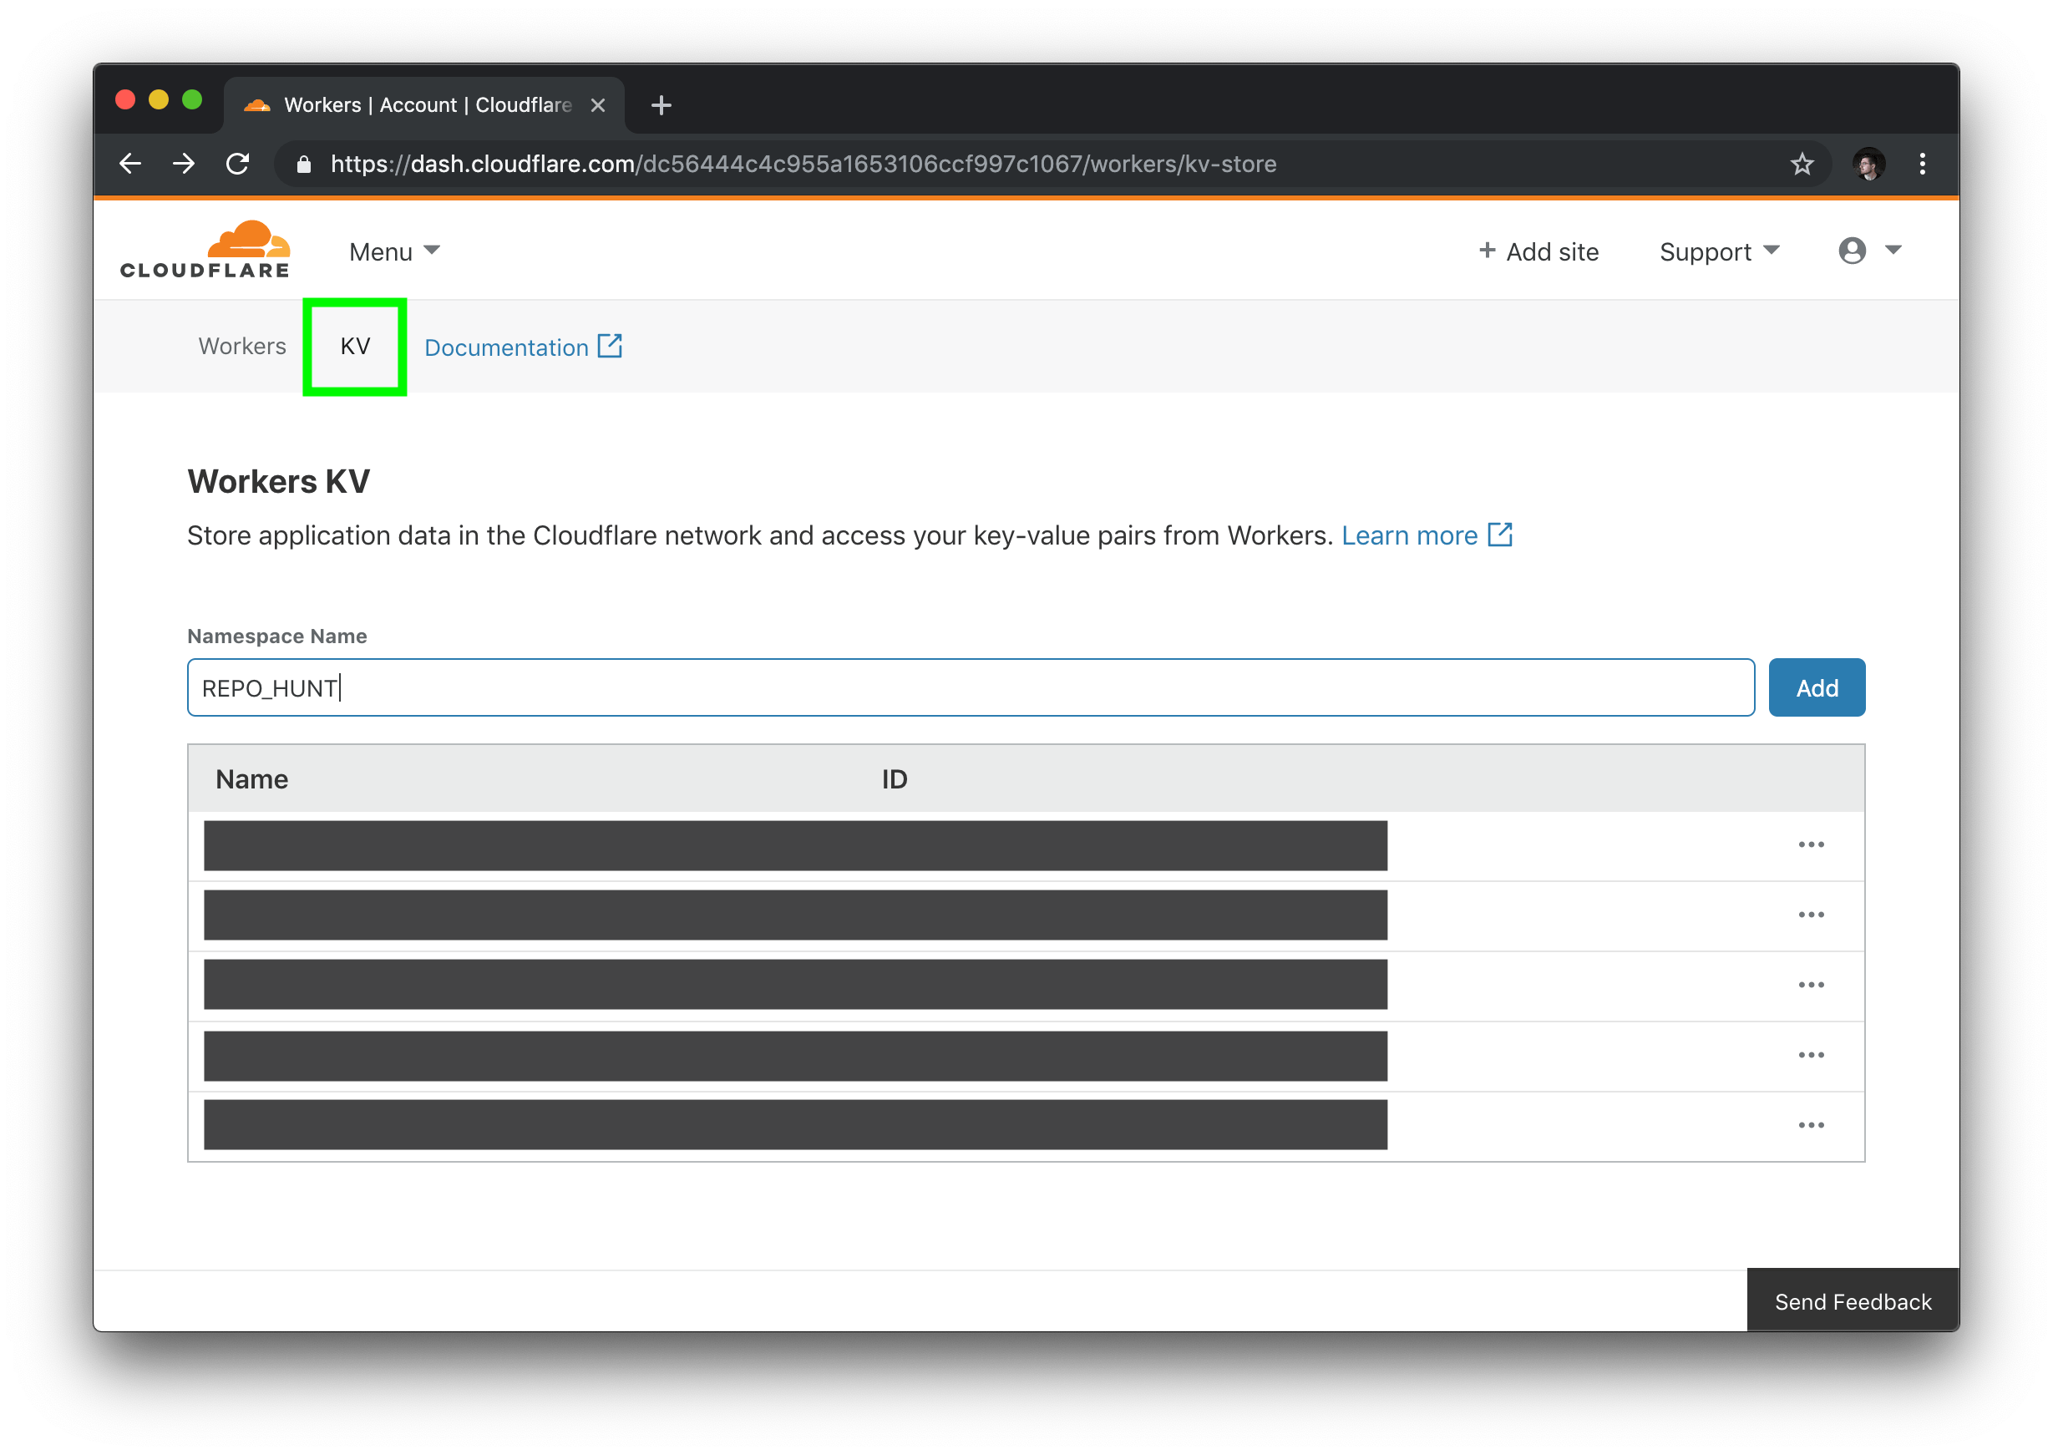
Task: Open options for fourth namespace row
Action: [x=1810, y=1055]
